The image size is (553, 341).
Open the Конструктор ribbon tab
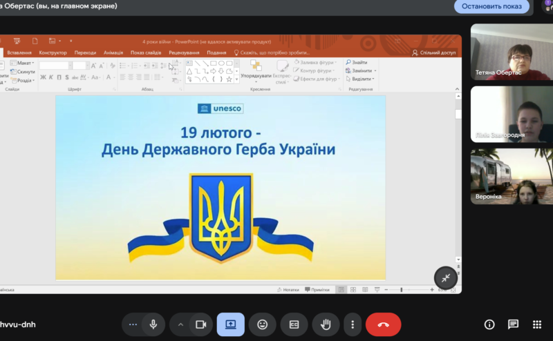(x=53, y=52)
